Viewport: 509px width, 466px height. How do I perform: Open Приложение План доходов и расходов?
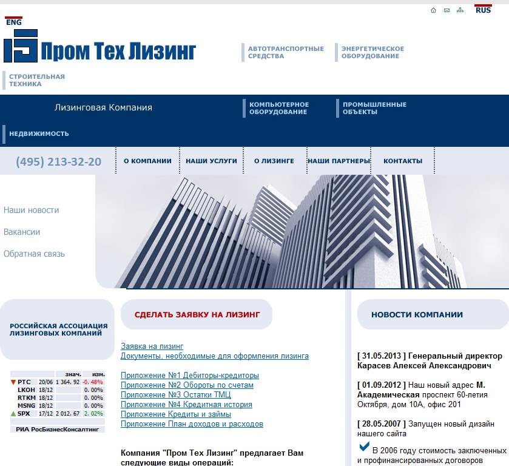[x=192, y=424]
